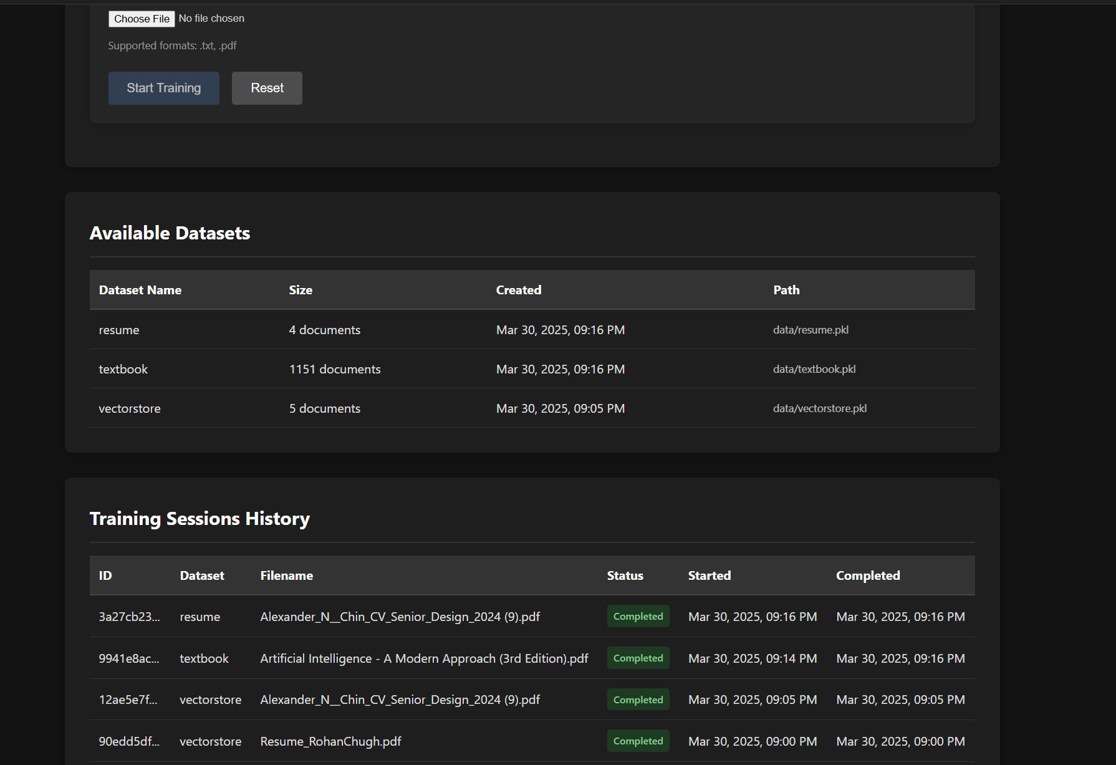Select the textbook dataset name

click(123, 369)
